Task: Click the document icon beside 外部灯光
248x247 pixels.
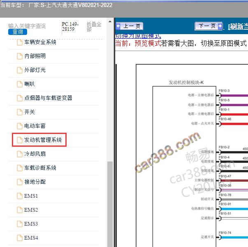Action: pyautogui.click(x=20, y=70)
